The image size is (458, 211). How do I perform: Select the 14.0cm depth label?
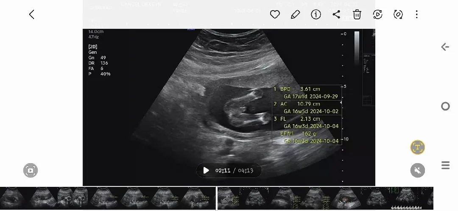click(96, 31)
